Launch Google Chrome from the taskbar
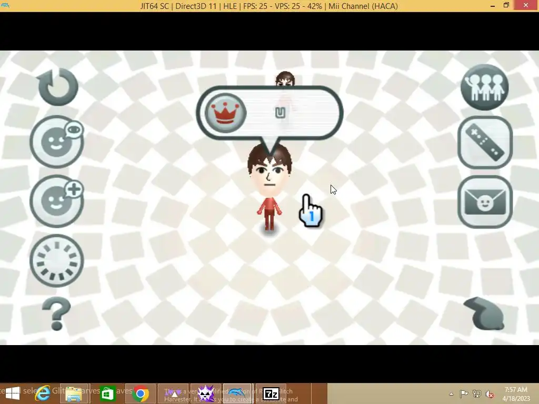539x404 pixels. point(140,393)
